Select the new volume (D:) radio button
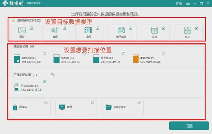The width and height of the screenshot is (212, 134). pyautogui.click(x=84, y=54)
